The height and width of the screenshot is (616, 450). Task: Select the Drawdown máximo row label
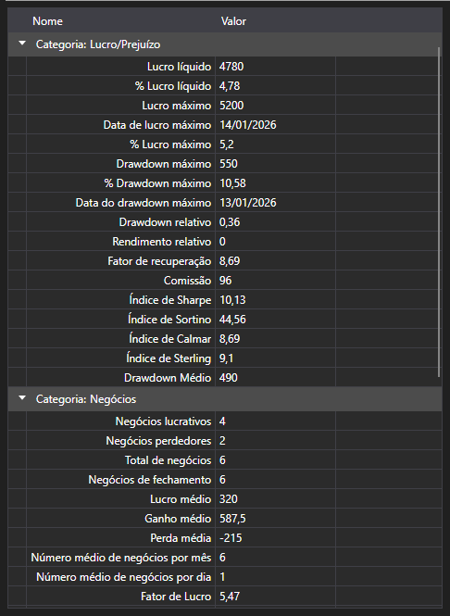pyautogui.click(x=164, y=164)
